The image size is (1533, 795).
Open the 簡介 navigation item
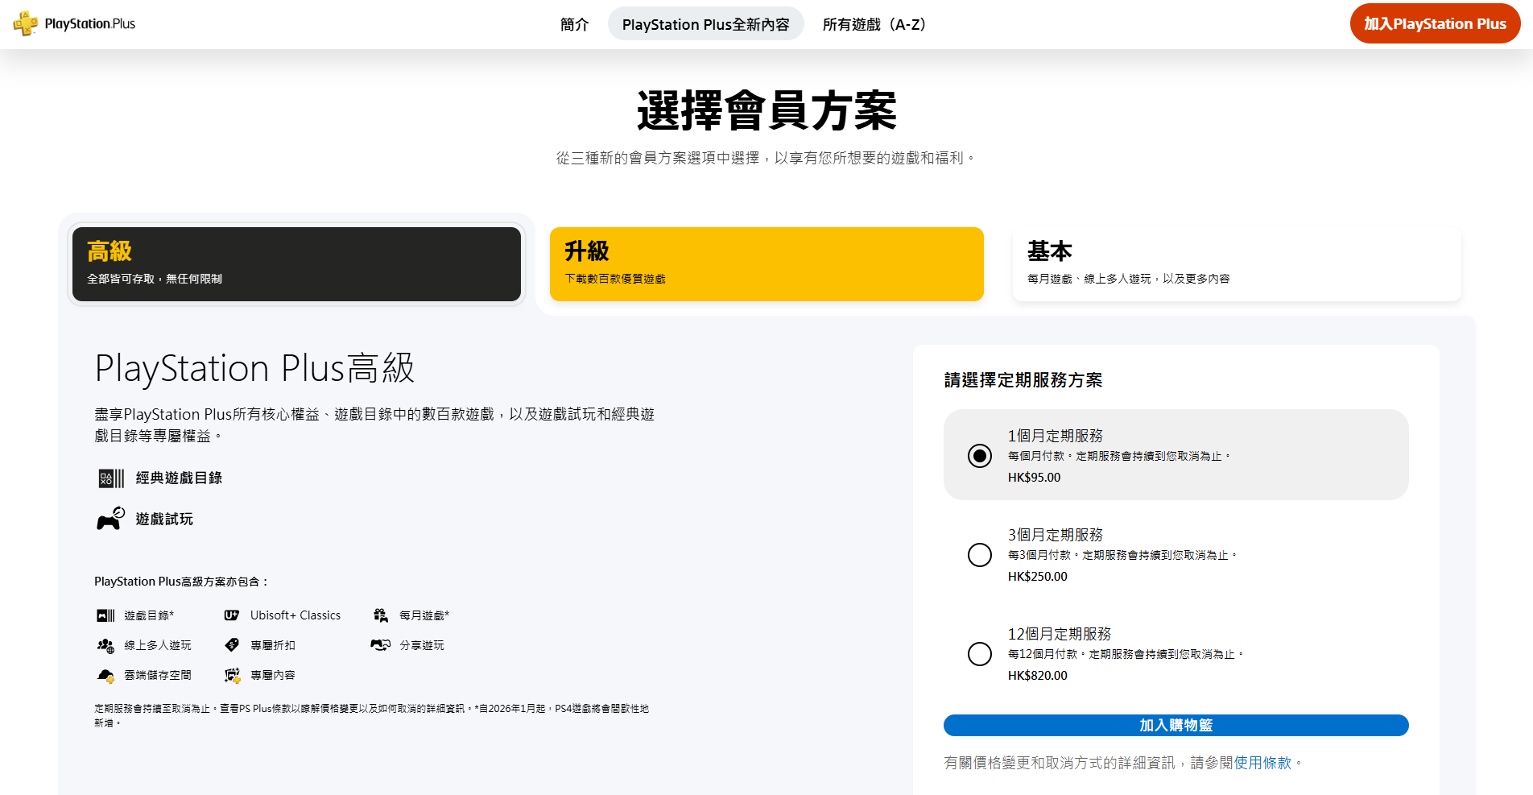click(574, 24)
